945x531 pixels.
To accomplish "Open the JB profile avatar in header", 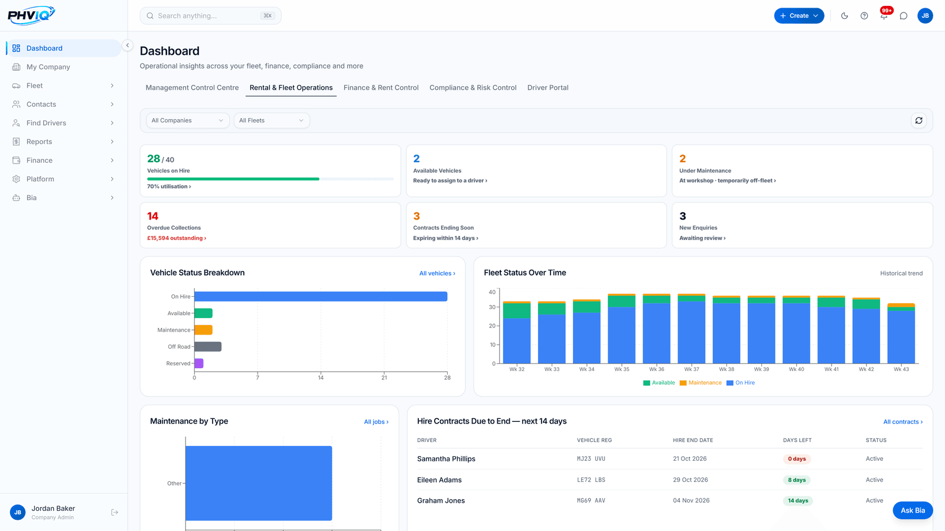I will pos(926,16).
